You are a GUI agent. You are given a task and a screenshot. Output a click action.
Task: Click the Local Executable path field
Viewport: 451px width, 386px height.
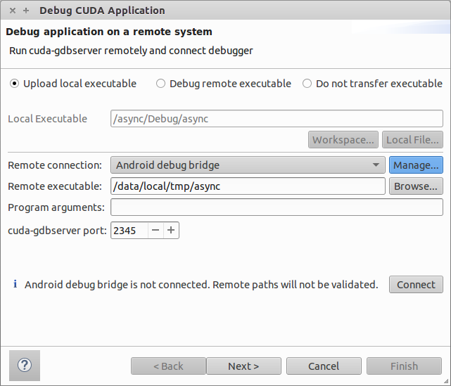(x=277, y=119)
